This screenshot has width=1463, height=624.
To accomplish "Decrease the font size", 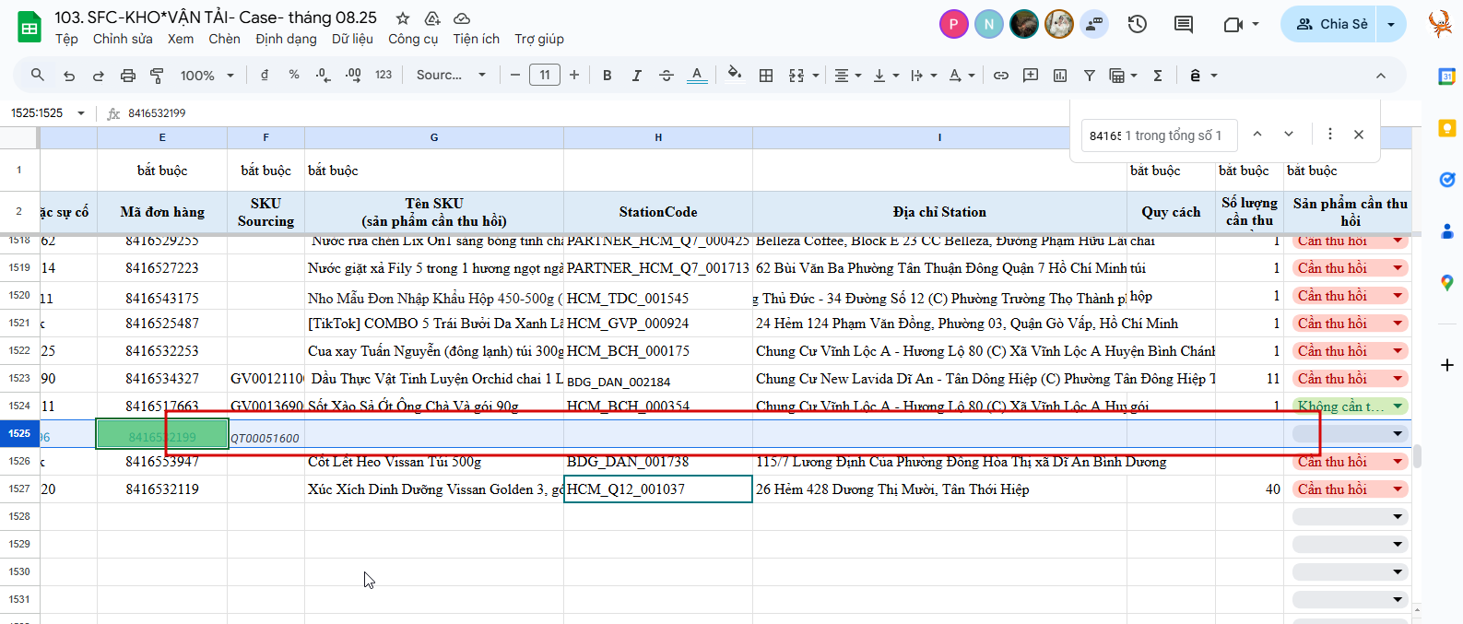I will point(515,76).
